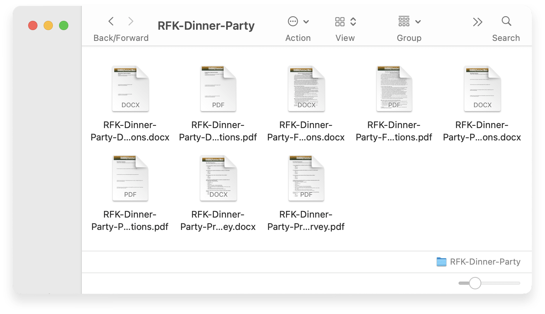Go forward with the Forward arrow
This screenshot has height=314, width=545.
click(131, 21)
